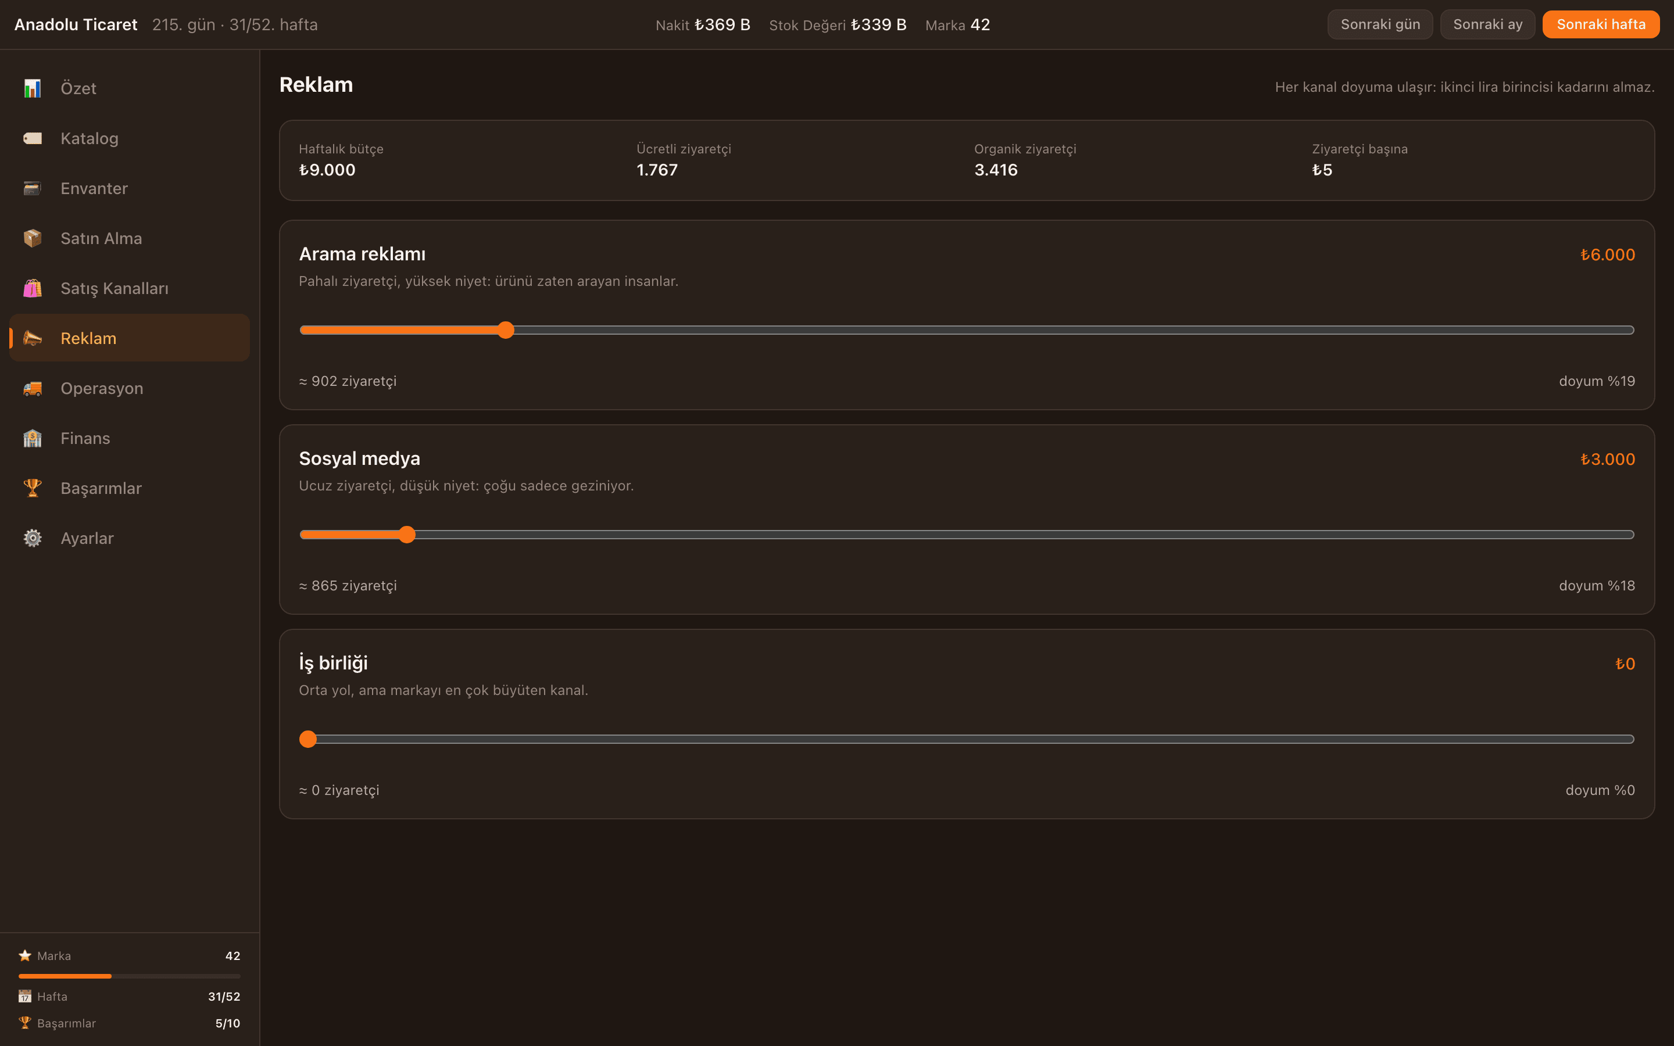Click the ₺3.000 amount on Sosyal medya
Viewport: 1674px width, 1046px height.
(1607, 459)
